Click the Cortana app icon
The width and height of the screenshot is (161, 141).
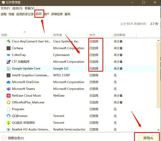(8, 48)
